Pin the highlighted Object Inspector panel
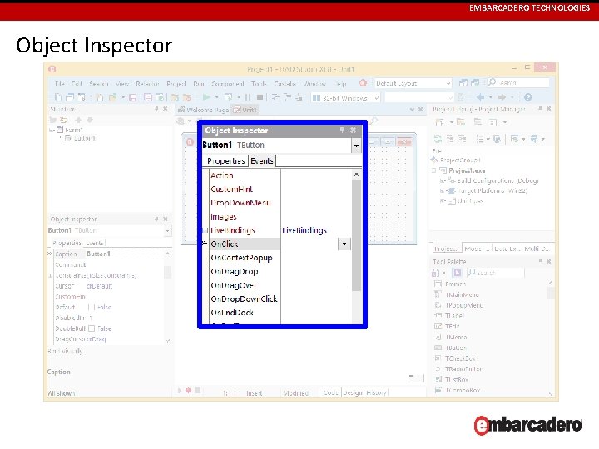Image resolution: width=599 pixels, height=449 pixels. pyautogui.click(x=342, y=131)
